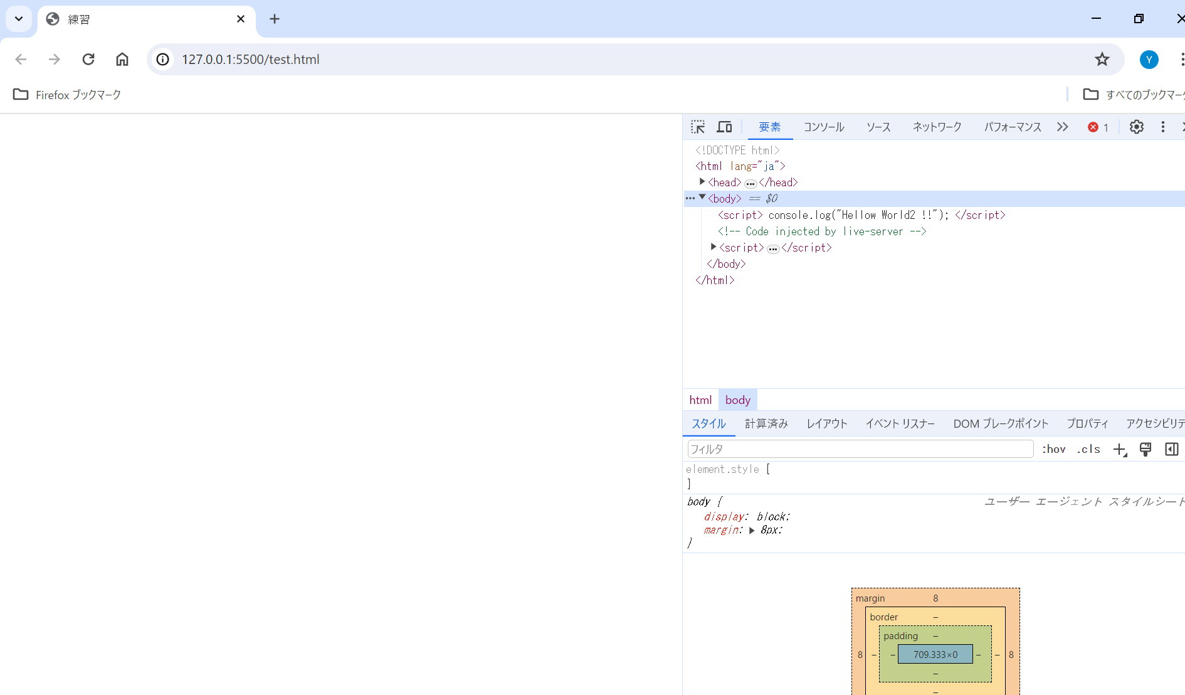Go to the home page
Viewport: 1185px width, 695px height.
[x=122, y=59]
